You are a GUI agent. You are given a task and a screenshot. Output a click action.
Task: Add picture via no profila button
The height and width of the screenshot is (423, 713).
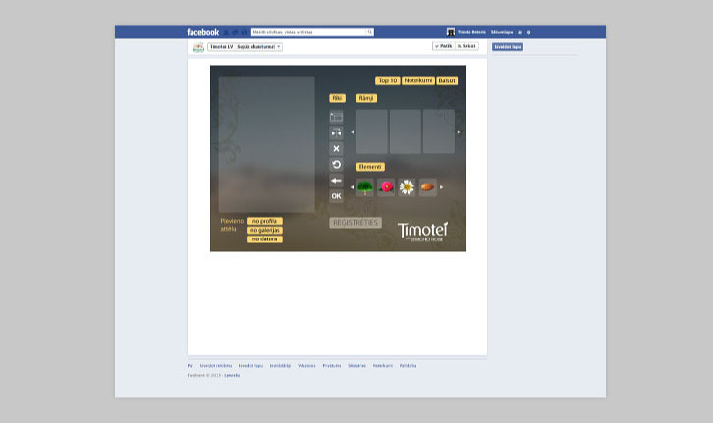264,221
